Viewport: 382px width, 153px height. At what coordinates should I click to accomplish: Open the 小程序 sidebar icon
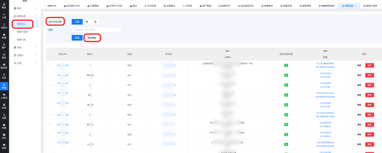pos(4,96)
